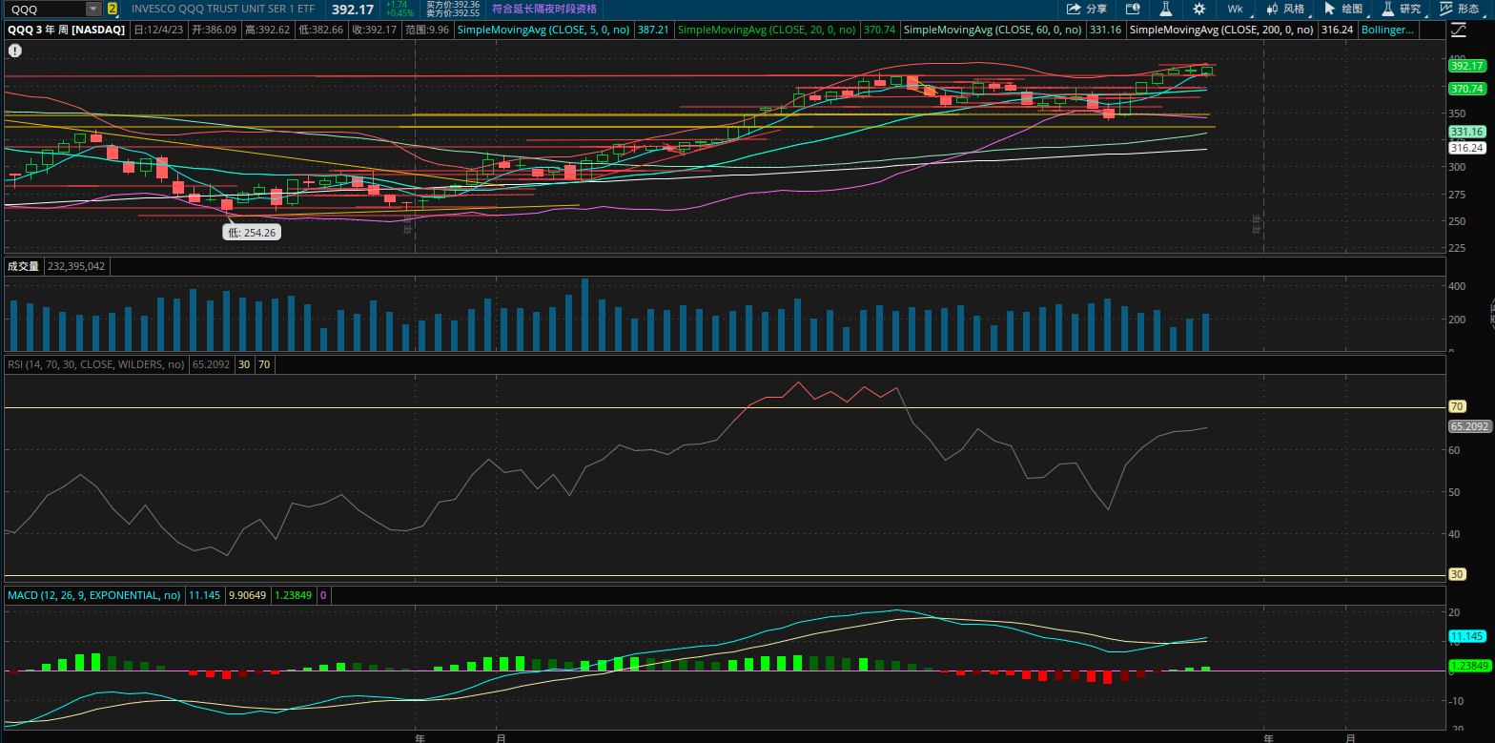Click into the QQQ symbol input field

pyautogui.click(x=43, y=9)
